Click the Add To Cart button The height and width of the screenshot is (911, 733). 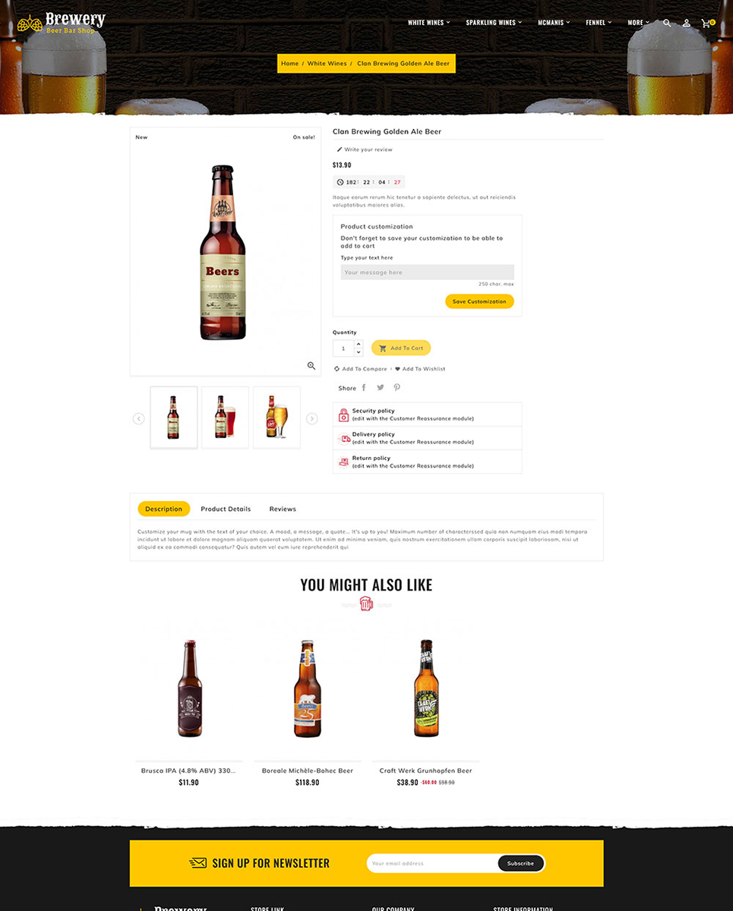(x=401, y=348)
